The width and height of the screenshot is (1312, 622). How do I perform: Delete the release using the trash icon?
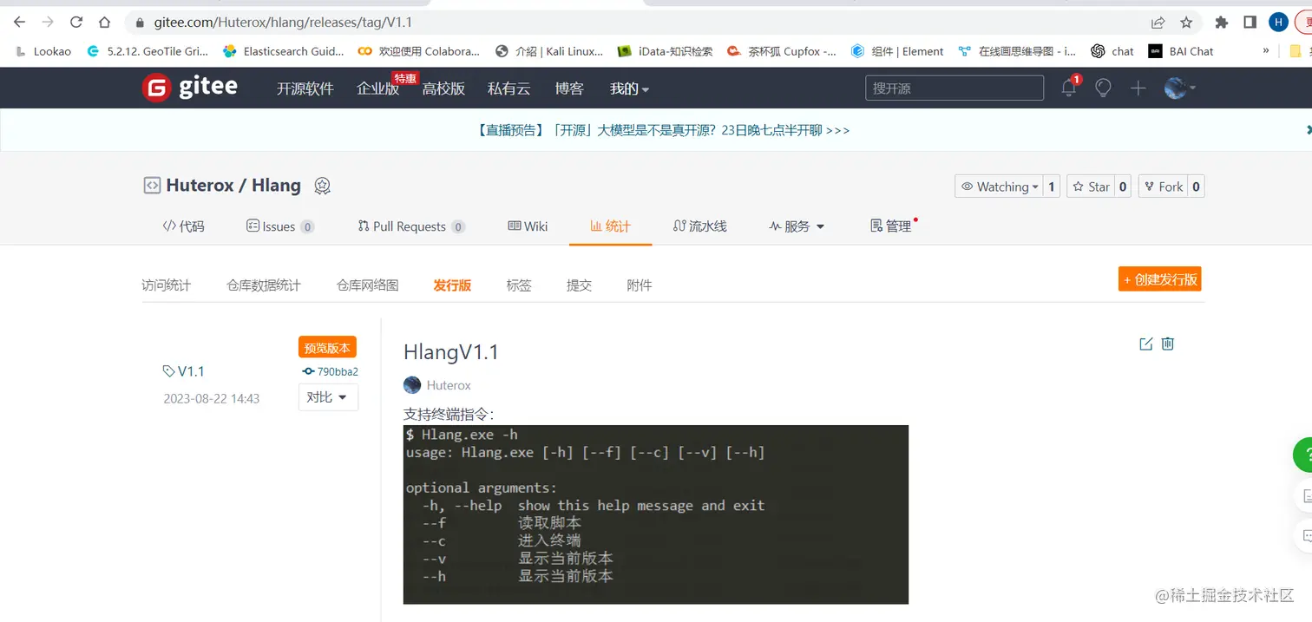(x=1167, y=344)
